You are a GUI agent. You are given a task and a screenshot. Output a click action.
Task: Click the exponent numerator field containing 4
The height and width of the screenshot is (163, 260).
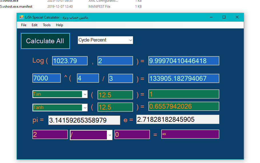coord(88,78)
